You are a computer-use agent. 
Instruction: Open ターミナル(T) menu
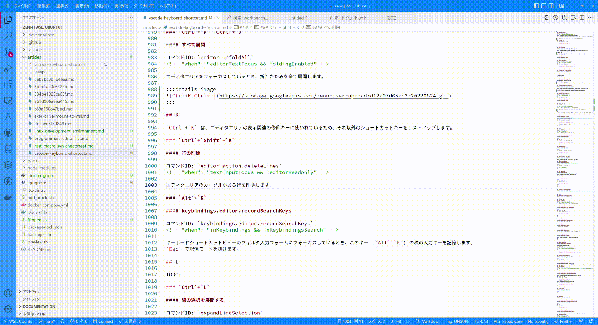pos(144,6)
